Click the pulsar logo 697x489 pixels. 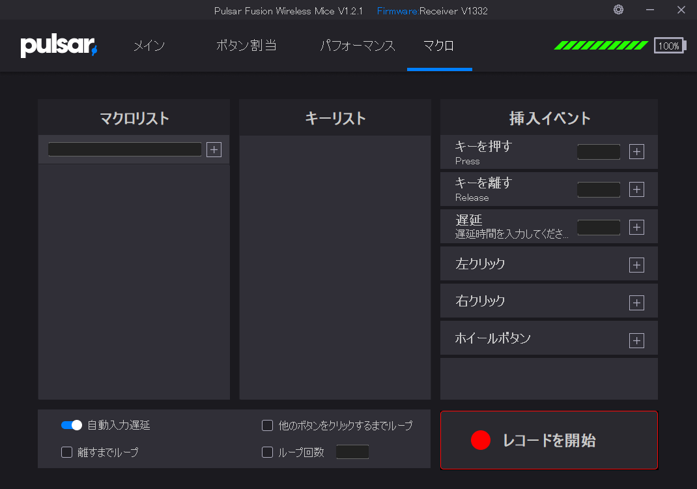coord(59,46)
